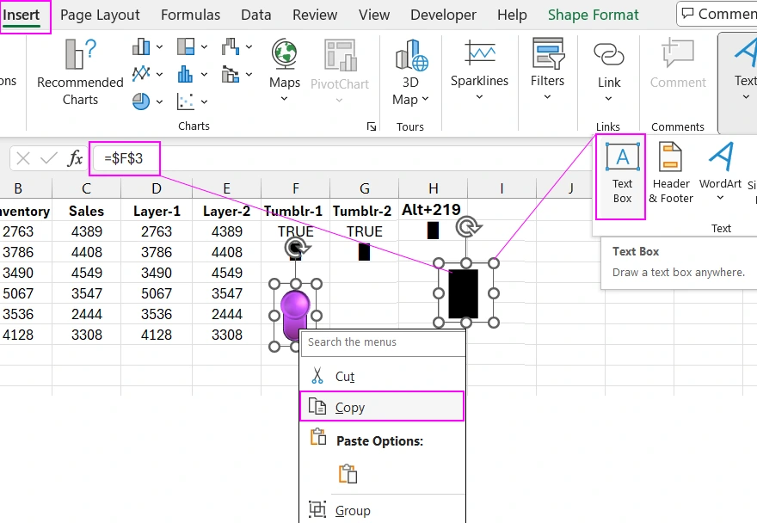Open the Charts dialog launcher
Screen dimensions: 757x523
(x=372, y=126)
